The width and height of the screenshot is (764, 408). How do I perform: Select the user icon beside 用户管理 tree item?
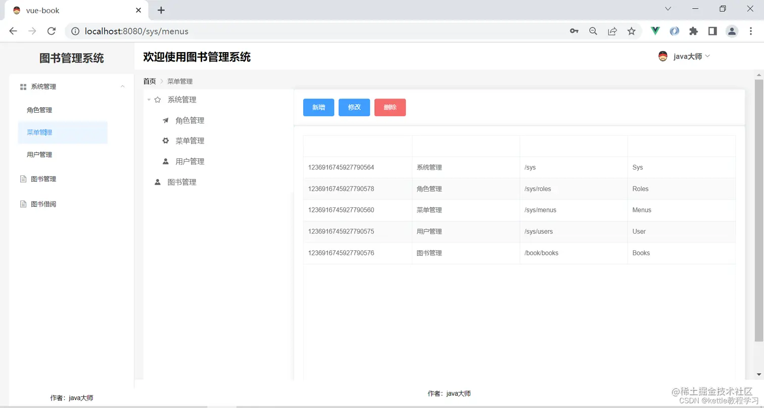[x=165, y=161]
